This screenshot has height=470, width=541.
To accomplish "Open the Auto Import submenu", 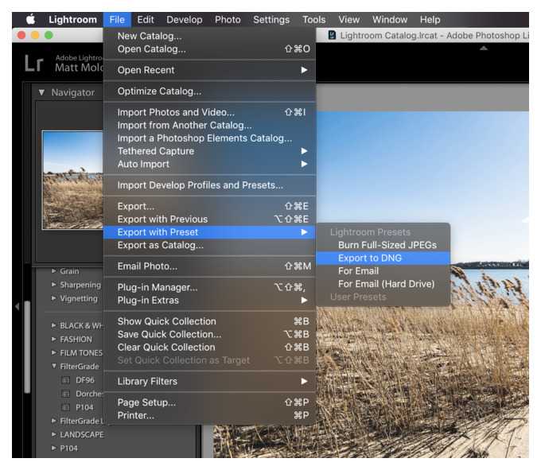I will click(209, 164).
